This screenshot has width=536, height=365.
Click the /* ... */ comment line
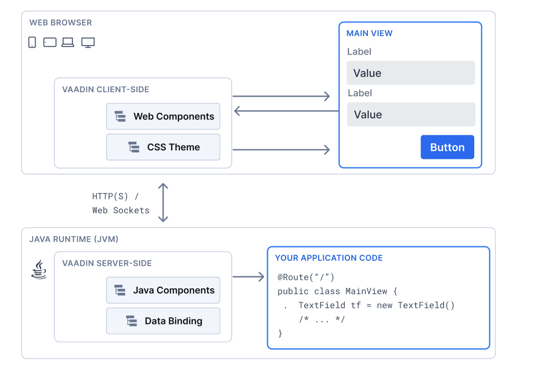[322, 319]
